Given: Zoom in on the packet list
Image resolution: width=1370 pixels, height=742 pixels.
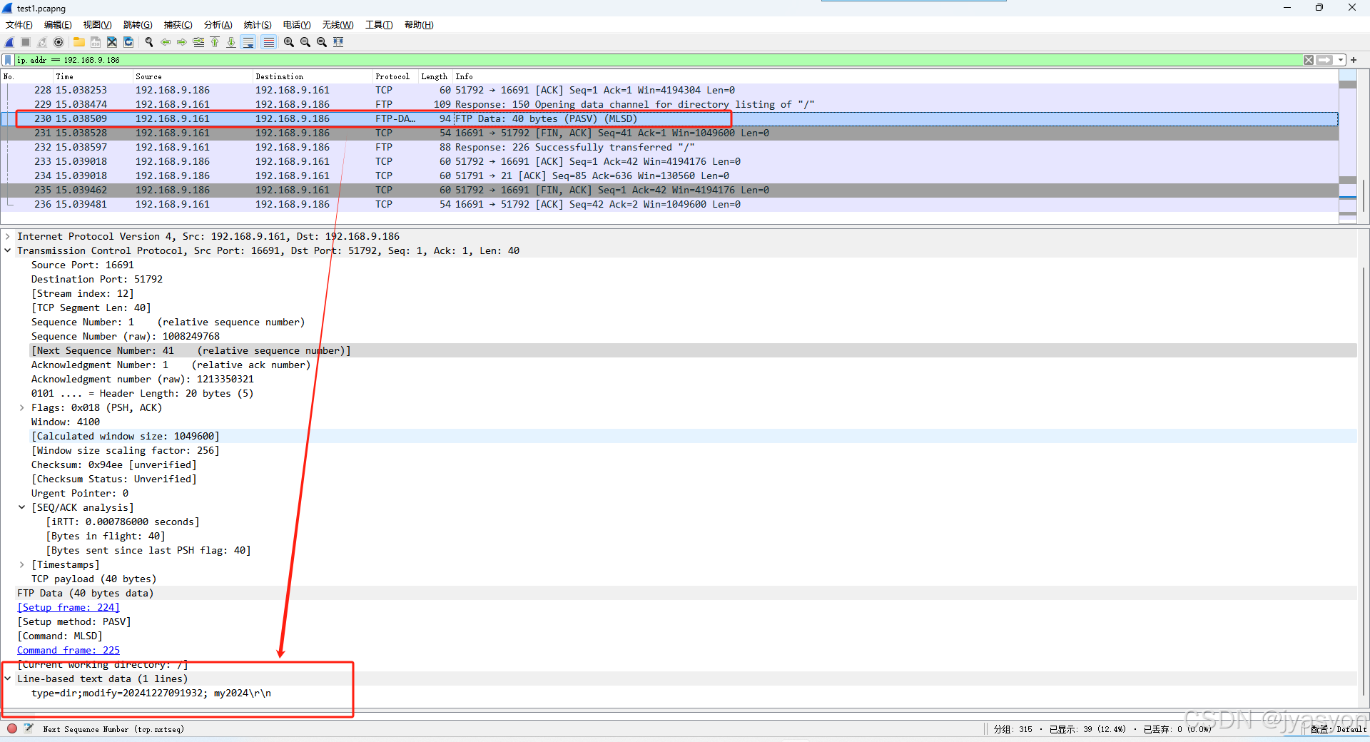Looking at the screenshot, I should click(288, 42).
